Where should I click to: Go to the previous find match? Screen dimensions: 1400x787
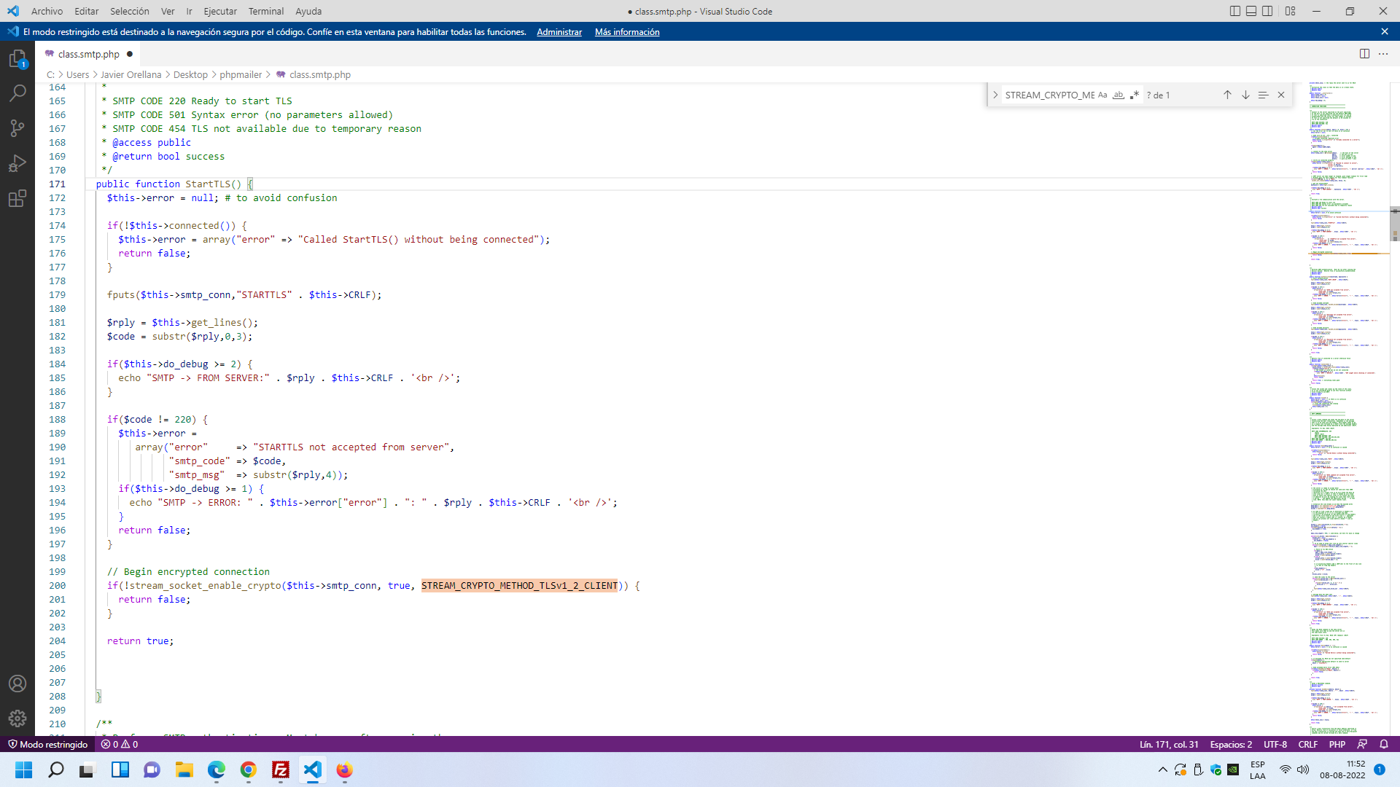pyautogui.click(x=1227, y=95)
